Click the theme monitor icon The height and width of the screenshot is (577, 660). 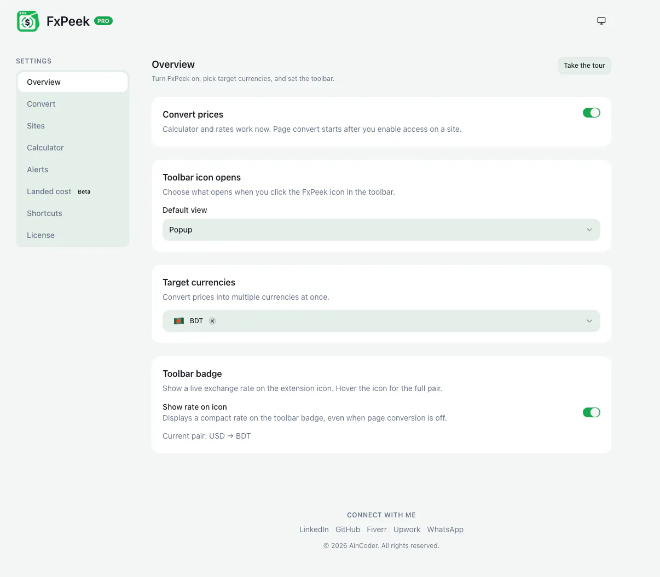point(601,21)
